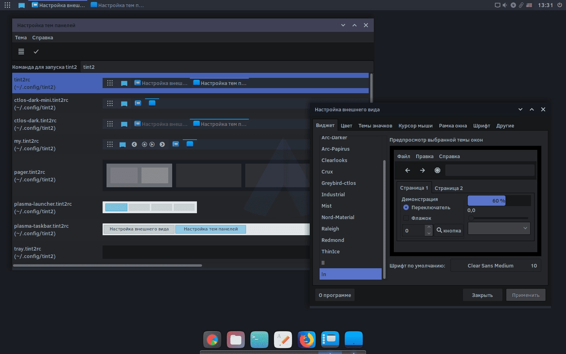Decrease the preview spin box value
The image size is (566, 354).
click(429, 233)
